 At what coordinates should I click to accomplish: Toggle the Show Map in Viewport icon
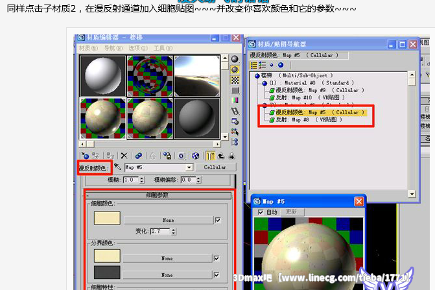196,156
